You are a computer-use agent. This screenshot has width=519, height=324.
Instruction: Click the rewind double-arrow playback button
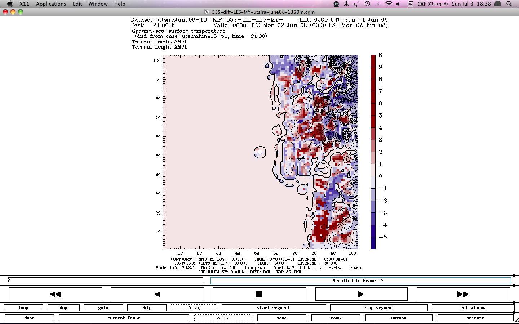(55, 294)
